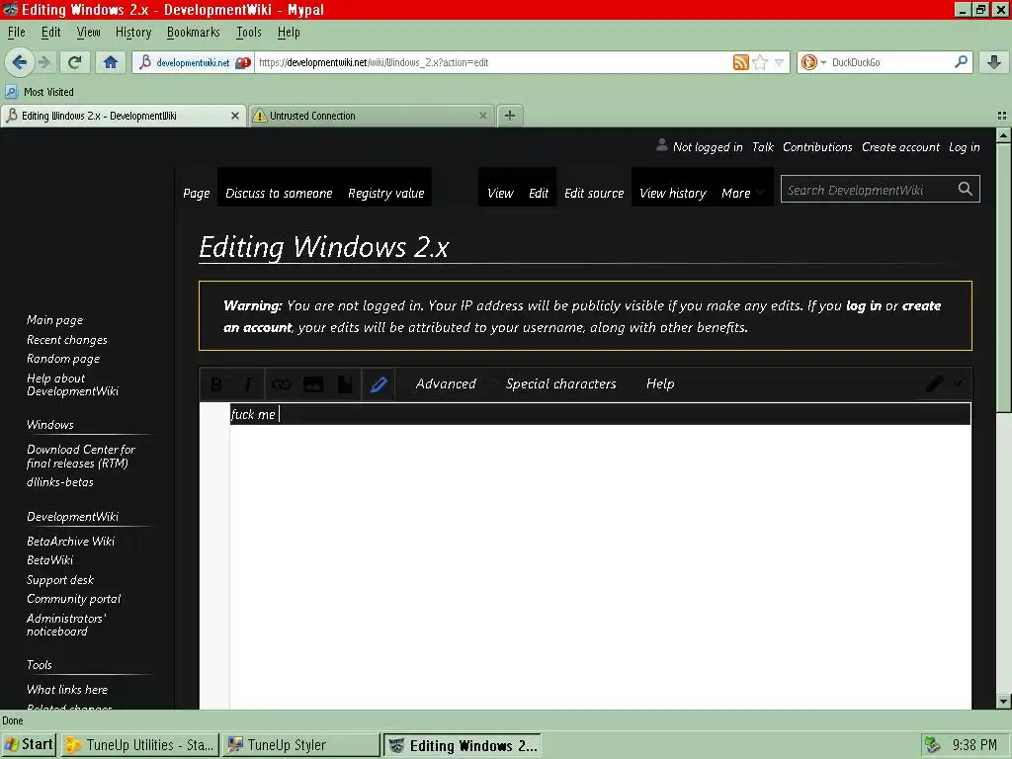Expand the editor Help section
The image size is (1012, 759).
(660, 384)
